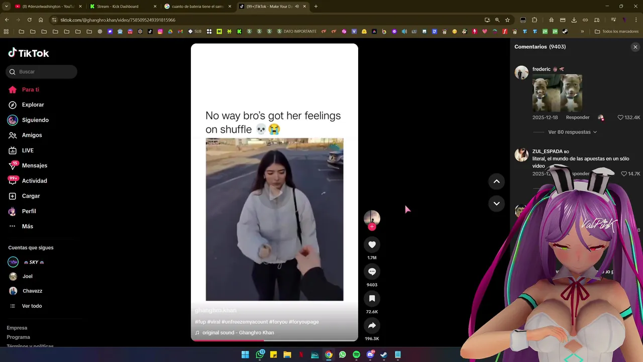Open Chavezz followed account
Screen dimensions: 643x362
[x=26, y=291]
